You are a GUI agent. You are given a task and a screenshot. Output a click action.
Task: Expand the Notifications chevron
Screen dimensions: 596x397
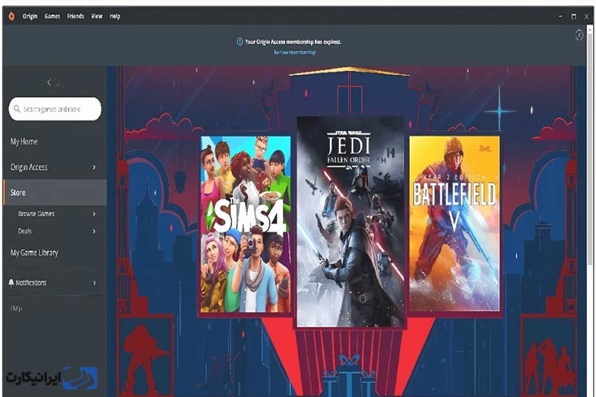coord(94,282)
